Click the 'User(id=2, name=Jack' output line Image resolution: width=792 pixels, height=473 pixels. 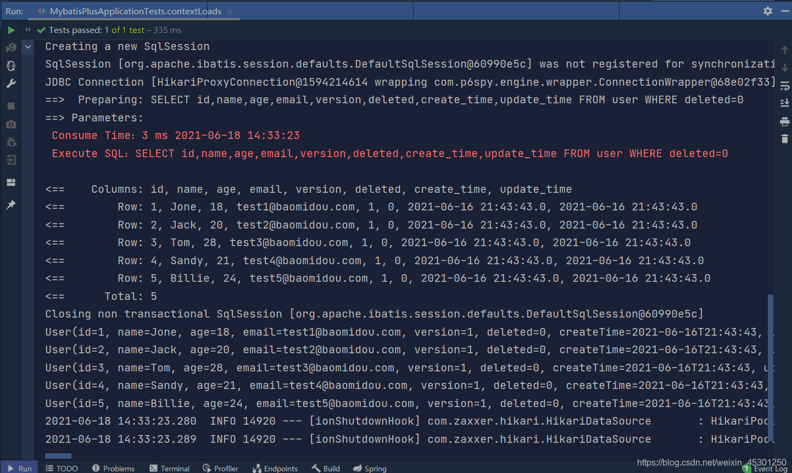410,350
